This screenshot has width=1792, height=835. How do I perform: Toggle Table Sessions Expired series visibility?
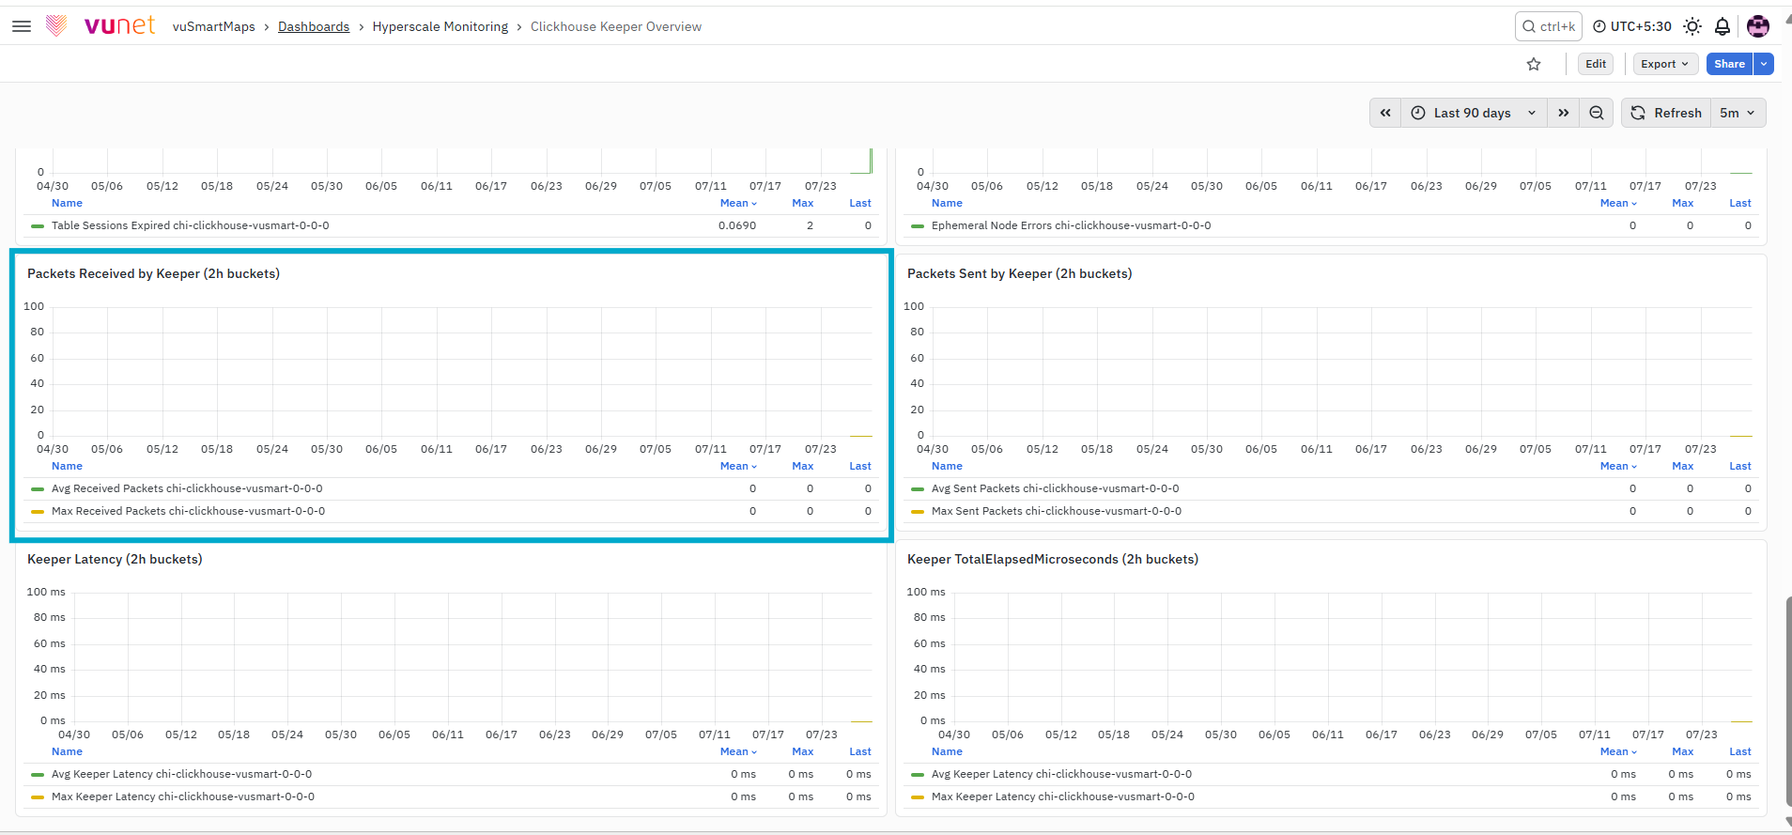pyautogui.click(x=191, y=225)
